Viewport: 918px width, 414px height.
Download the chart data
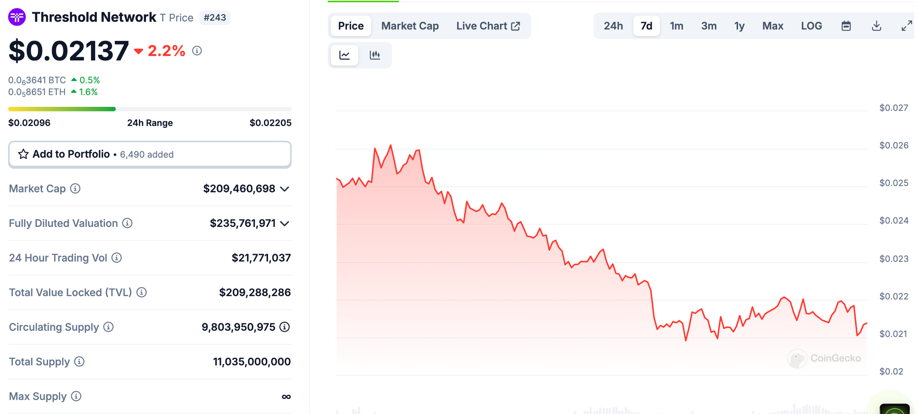point(876,26)
